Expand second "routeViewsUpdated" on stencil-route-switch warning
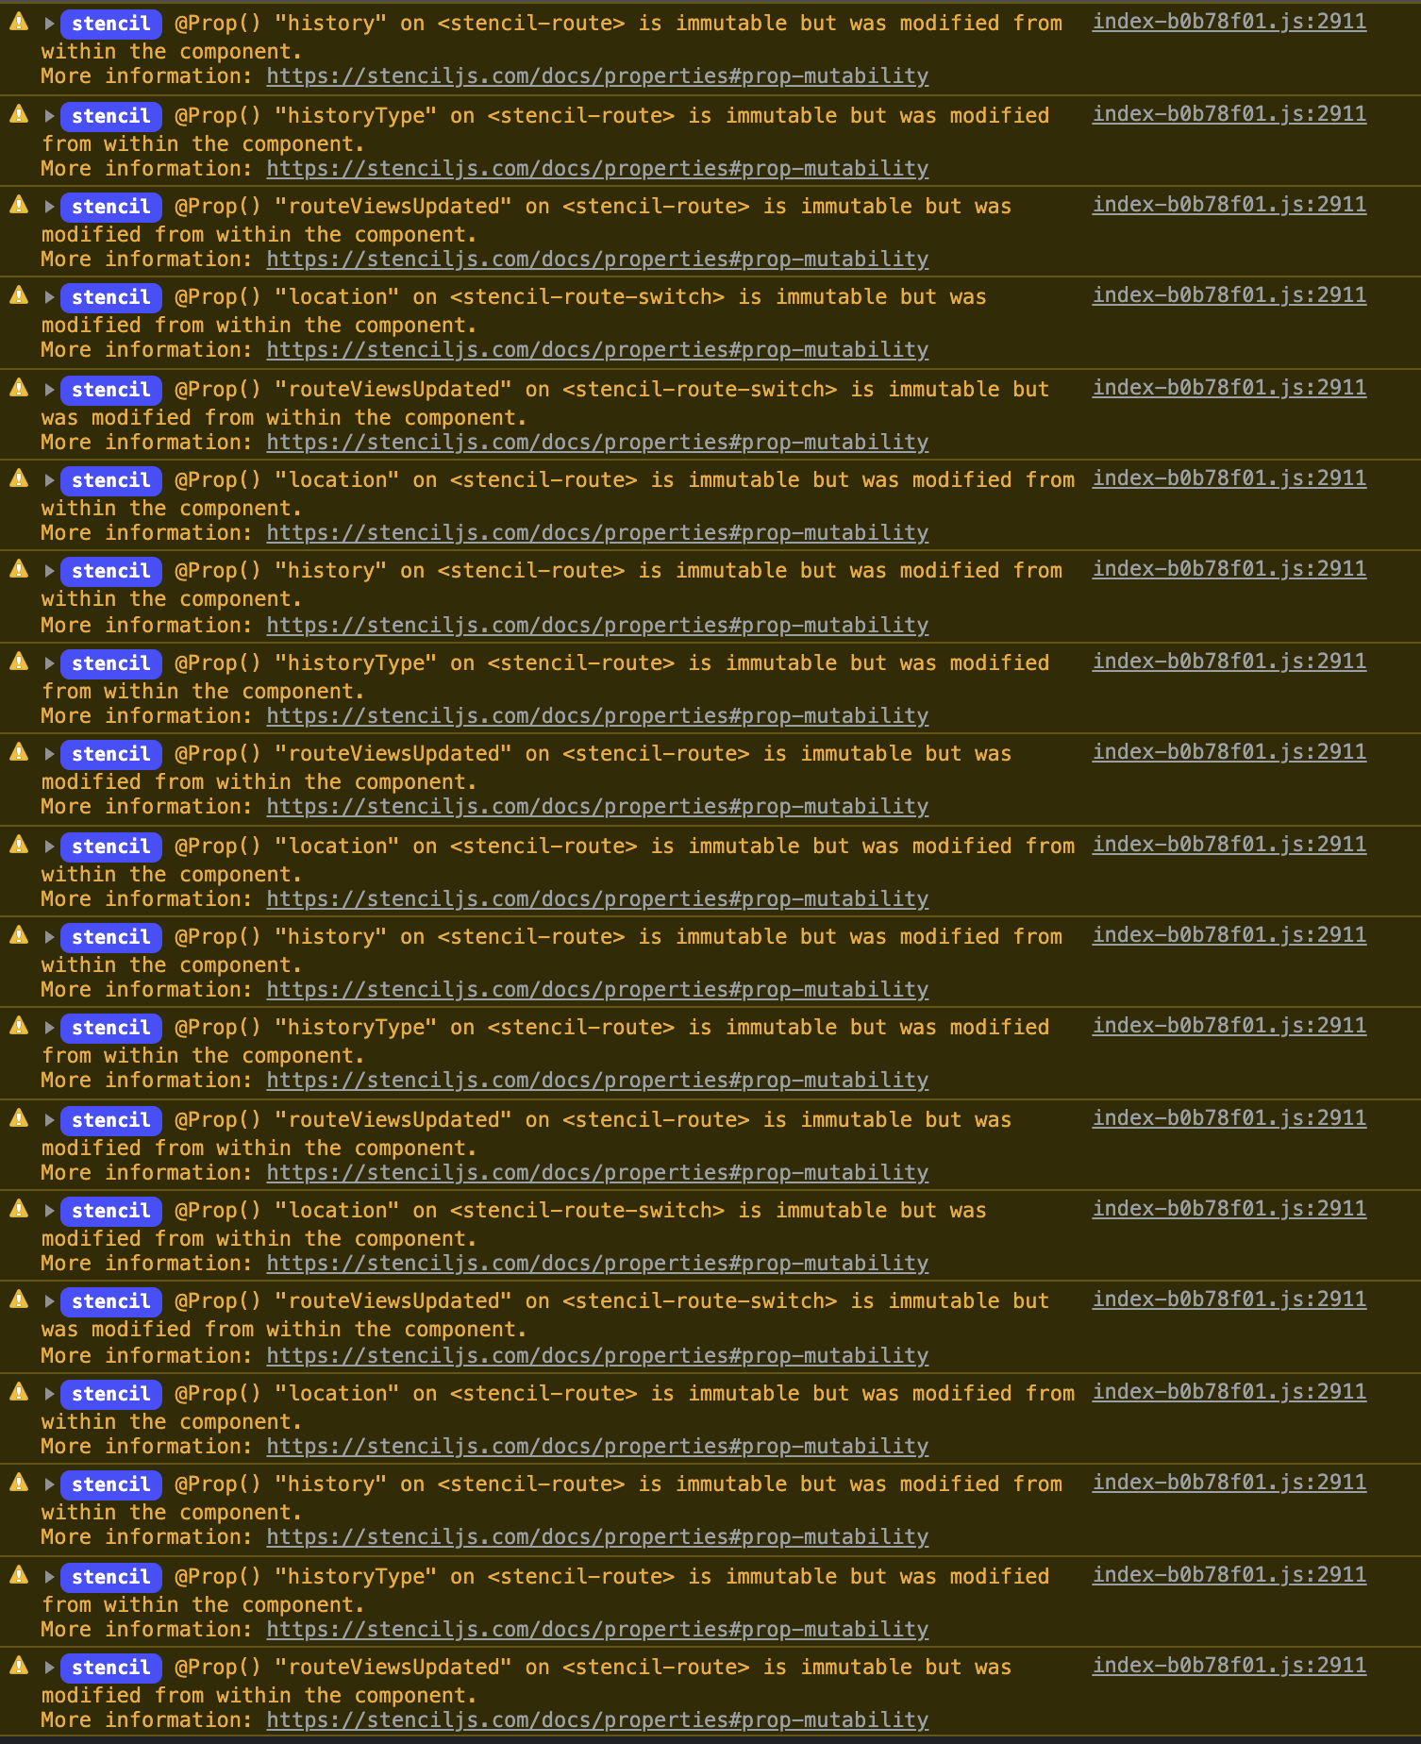 coord(49,1301)
